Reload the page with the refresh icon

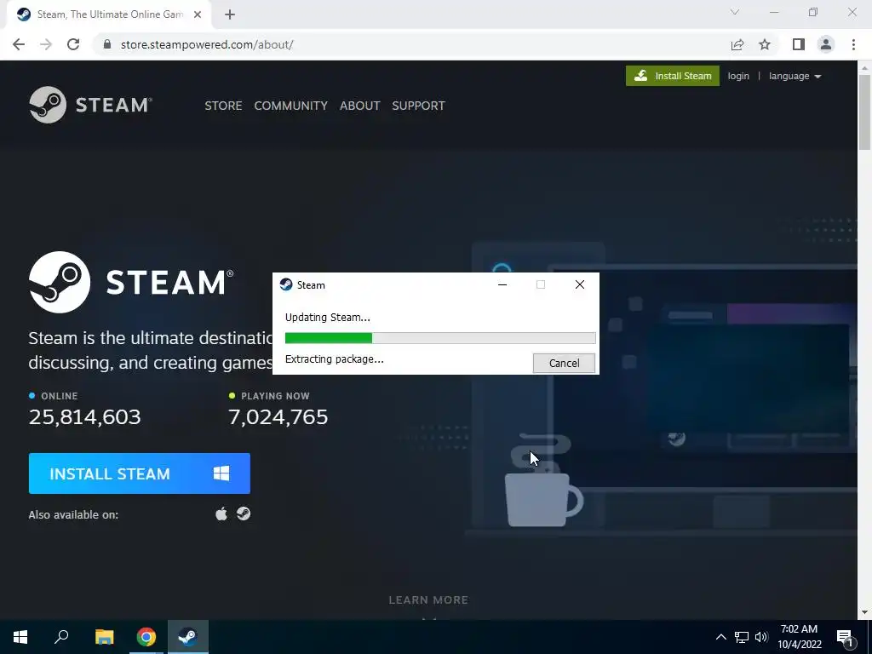click(x=73, y=44)
